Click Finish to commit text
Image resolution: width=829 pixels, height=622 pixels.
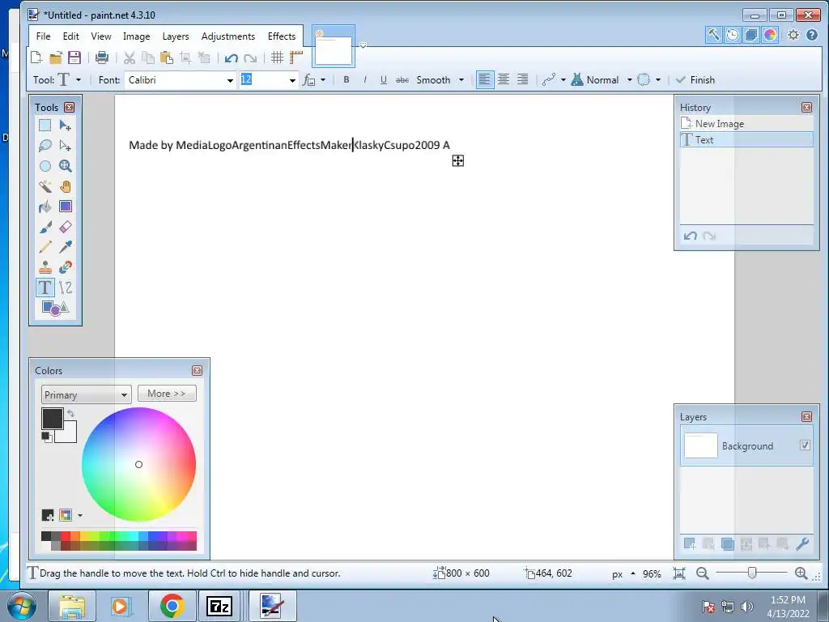pos(695,80)
